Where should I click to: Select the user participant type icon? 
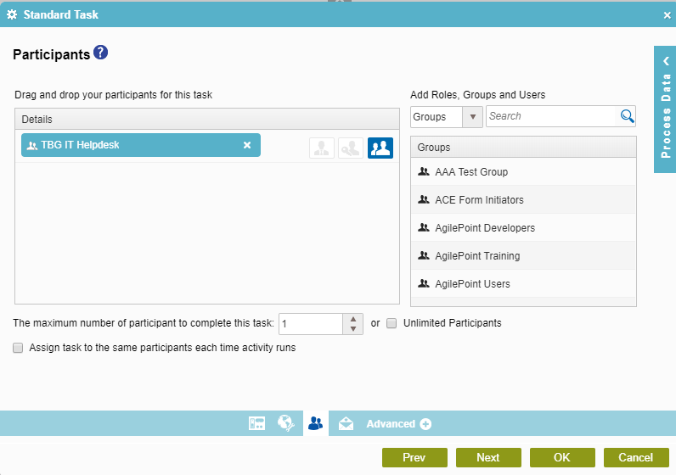pyautogui.click(x=321, y=148)
